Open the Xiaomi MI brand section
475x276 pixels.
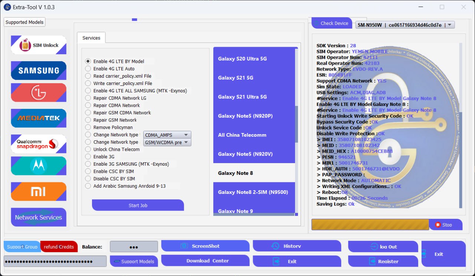39,191
